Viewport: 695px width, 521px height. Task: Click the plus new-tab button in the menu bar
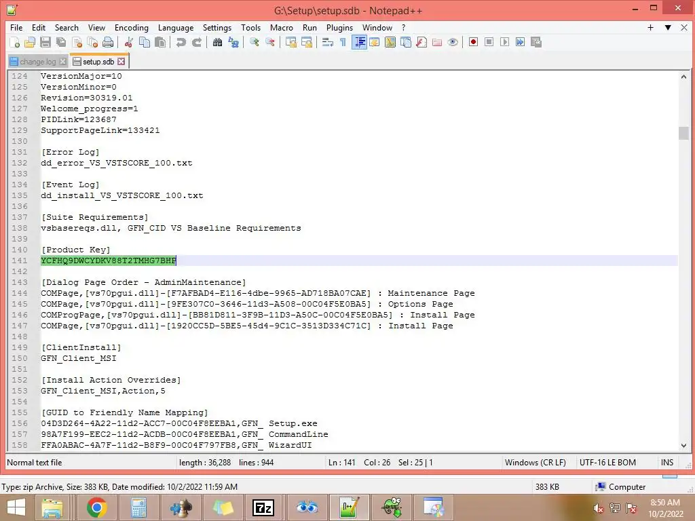(650, 27)
